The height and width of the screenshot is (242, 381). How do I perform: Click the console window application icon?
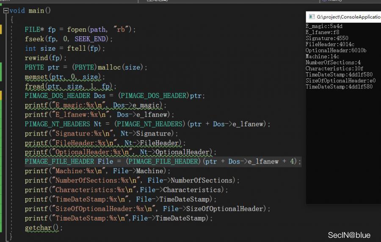(x=311, y=17)
